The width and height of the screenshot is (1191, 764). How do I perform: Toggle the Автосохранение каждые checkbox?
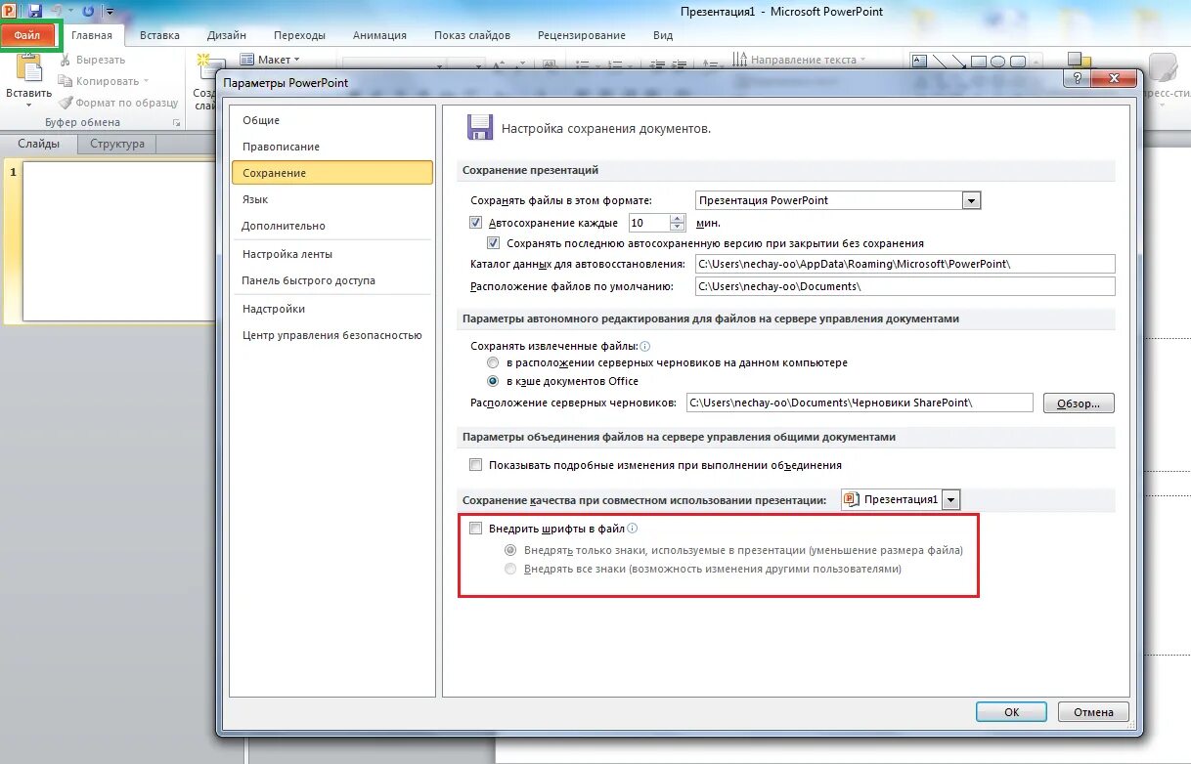coord(476,223)
